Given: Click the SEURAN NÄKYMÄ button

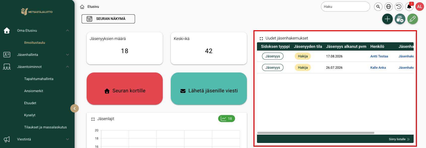Looking at the screenshot, I should [x=108, y=19].
